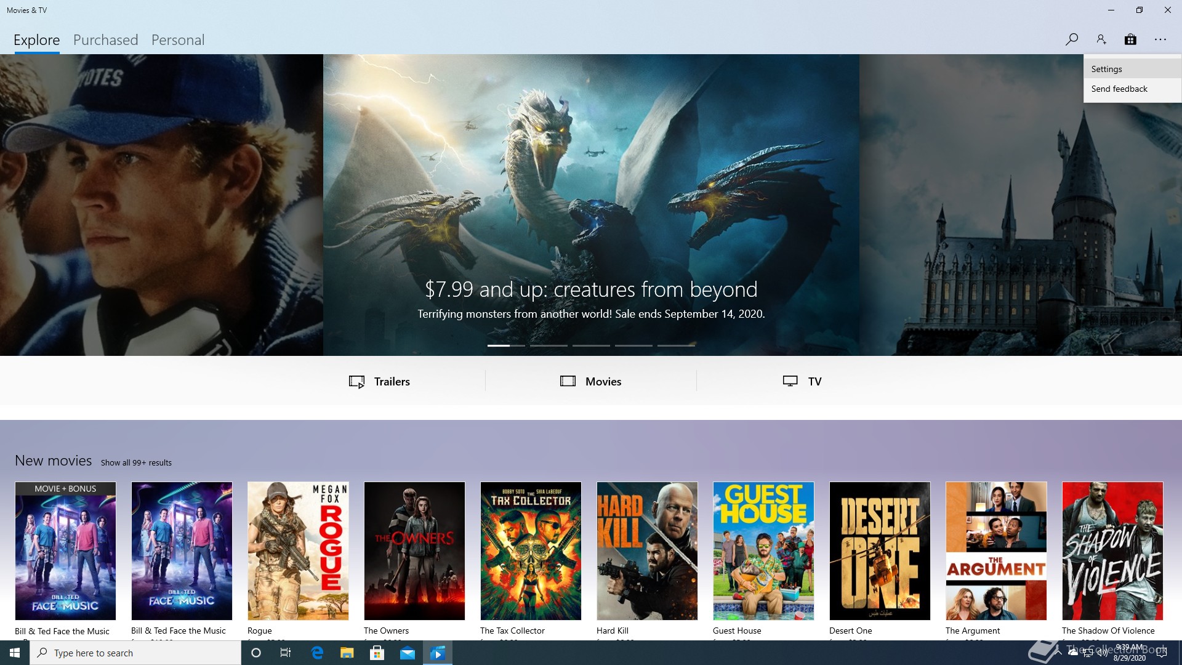Open The Shadow Of Violence poster
Image resolution: width=1182 pixels, height=665 pixels.
pyautogui.click(x=1112, y=551)
